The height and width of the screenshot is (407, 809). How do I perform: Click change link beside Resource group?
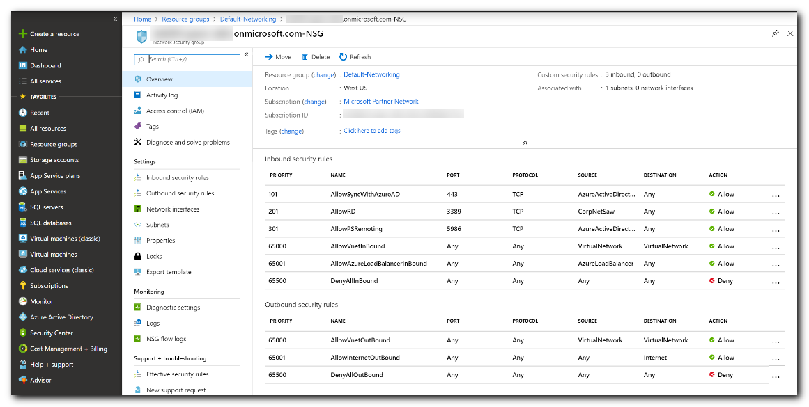[x=324, y=74]
